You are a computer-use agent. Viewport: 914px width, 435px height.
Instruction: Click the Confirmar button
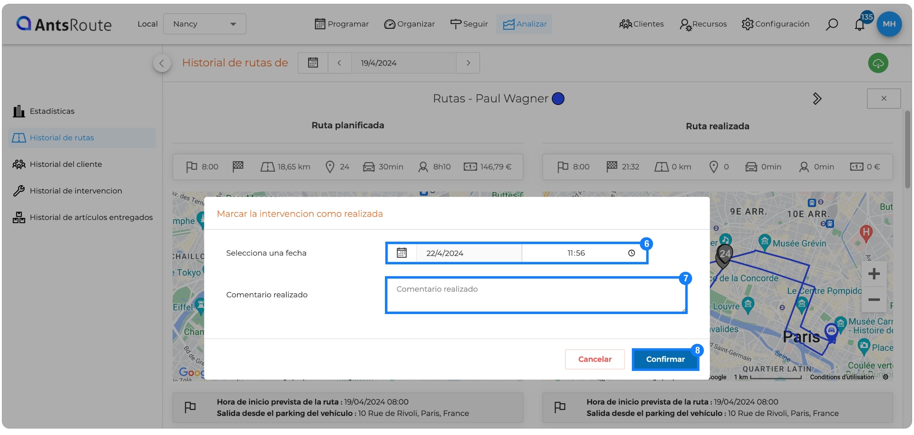pyautogui.click(x=665, y=359)
